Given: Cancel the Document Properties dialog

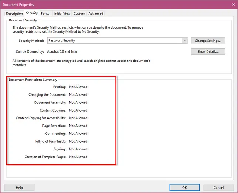Looking at the screenshot, I should tap(218, 187).
